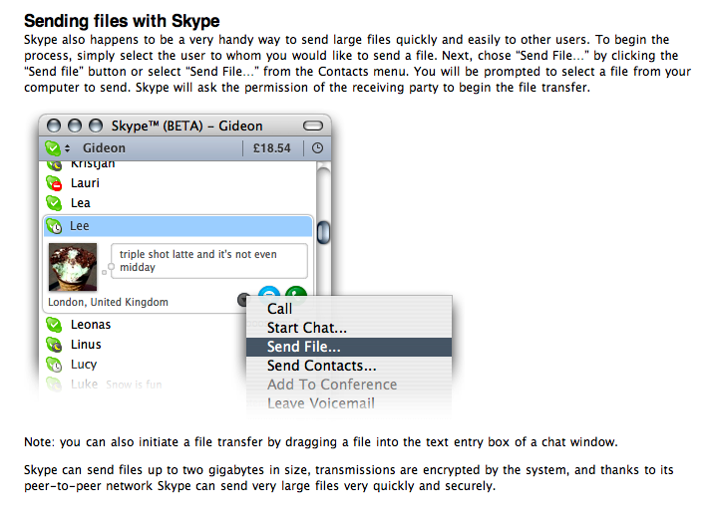Select the Lucy contact name
Viewport: 712px width, 516px height.
84,365
